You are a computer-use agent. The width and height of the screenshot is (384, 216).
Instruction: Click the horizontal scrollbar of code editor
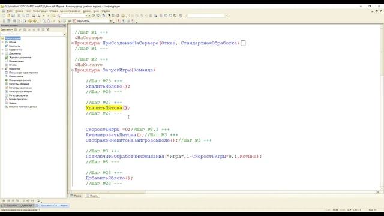(x=224, y=192)
